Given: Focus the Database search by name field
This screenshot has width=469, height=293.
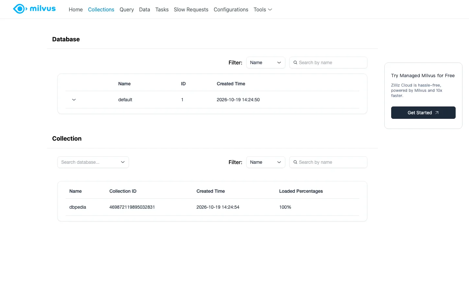Looking at the screenshot, I should [x=328, y=63].
